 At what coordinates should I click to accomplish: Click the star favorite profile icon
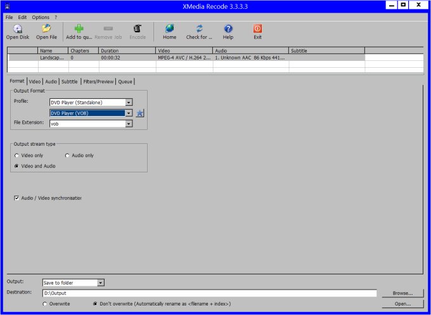point(140,113)
